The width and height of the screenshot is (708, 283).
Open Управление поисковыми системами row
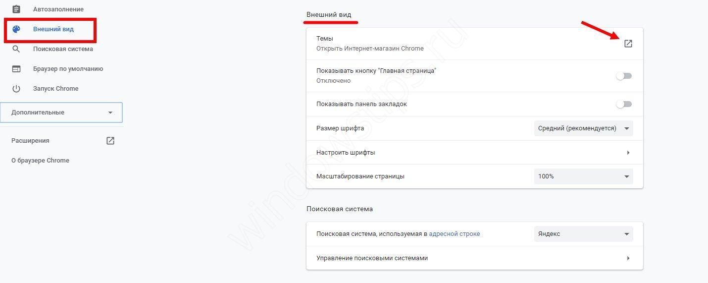[474, 258]
